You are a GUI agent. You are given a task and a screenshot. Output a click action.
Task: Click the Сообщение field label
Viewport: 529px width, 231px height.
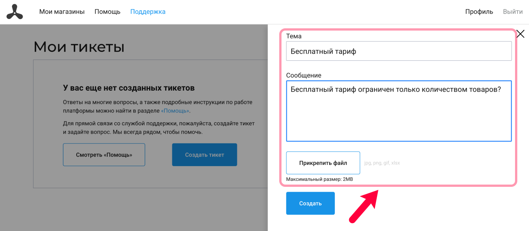pos(304,75)
